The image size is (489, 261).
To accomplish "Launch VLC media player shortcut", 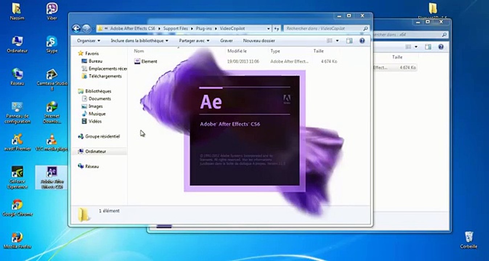I will (x=52, y=142).
